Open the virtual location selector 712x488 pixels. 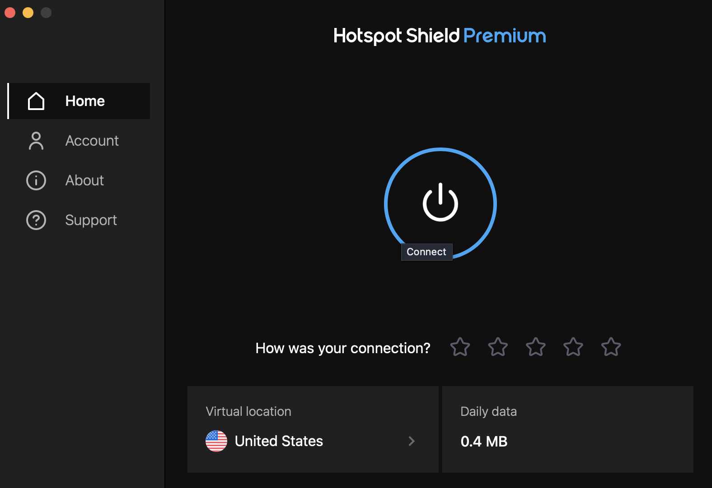click(313, 429)
